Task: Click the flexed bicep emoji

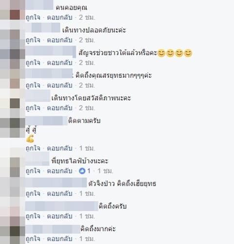Action: pos(30,139)
